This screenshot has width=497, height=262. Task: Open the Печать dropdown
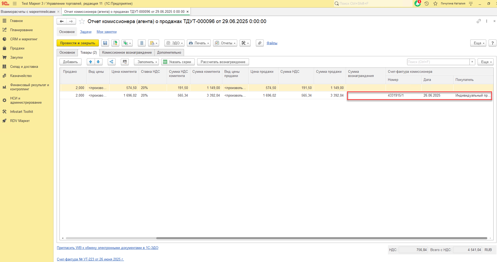(199, 43)
